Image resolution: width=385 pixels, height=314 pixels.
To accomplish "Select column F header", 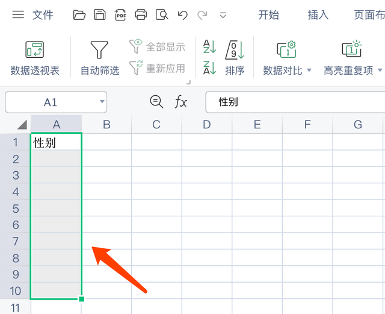I will point(307,125).
